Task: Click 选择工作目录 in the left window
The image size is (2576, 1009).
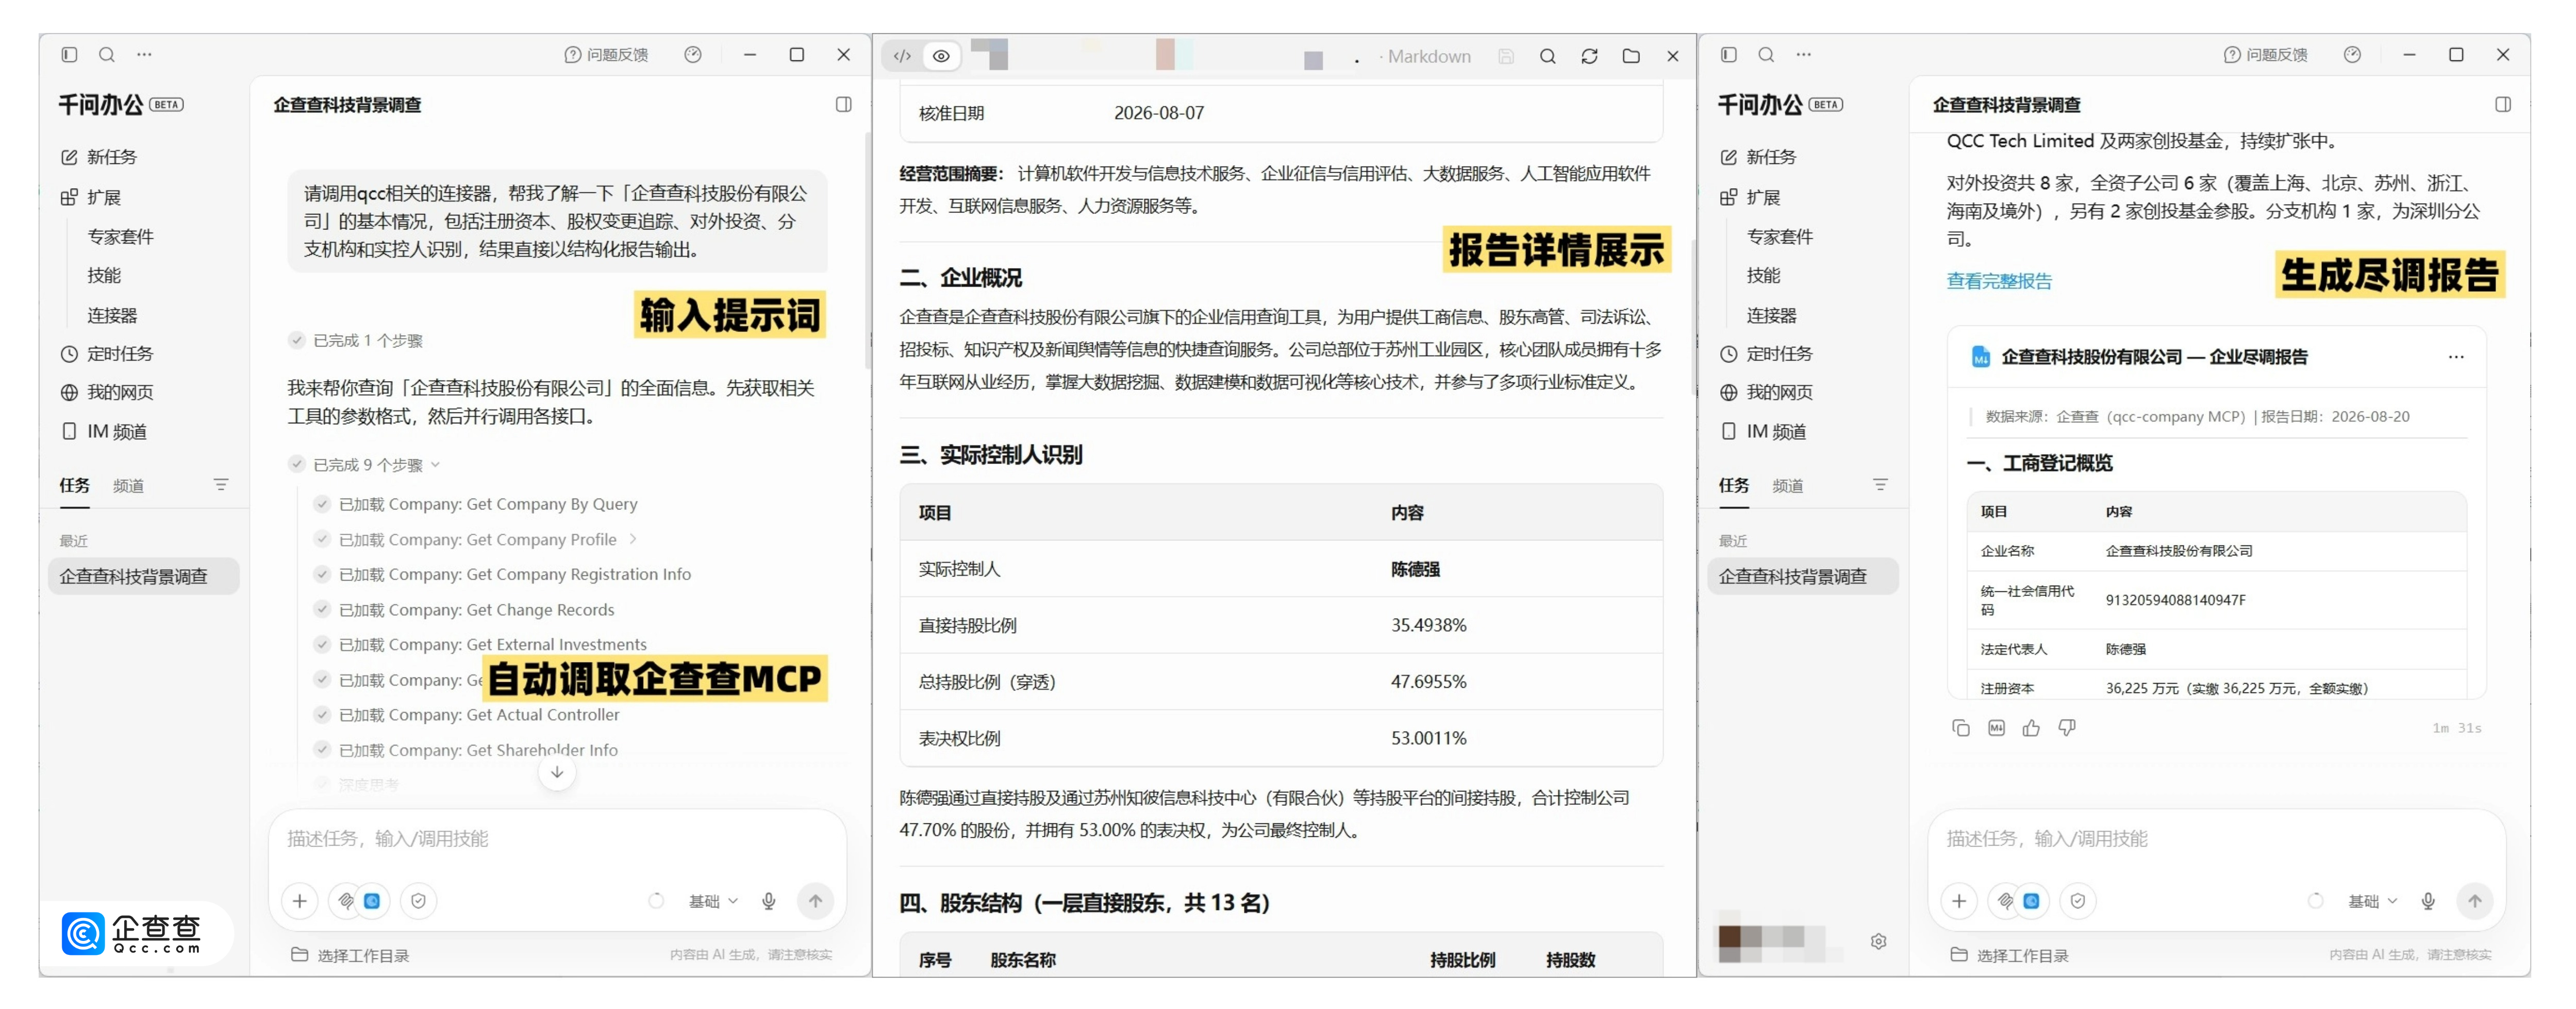Action: [350, 955]
